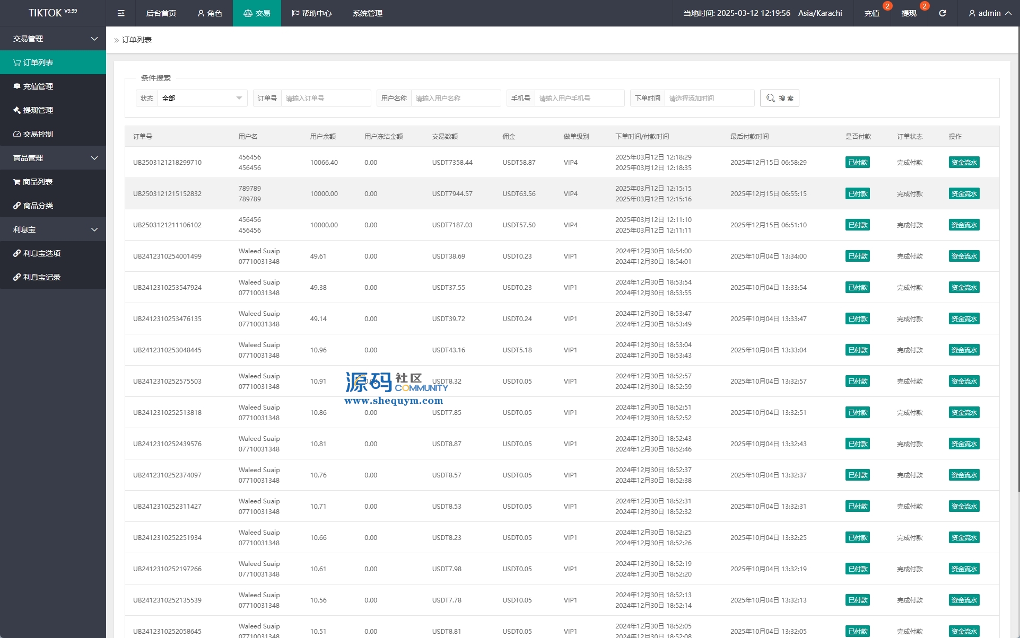Image resolution: width=1020 pixels, height=638 pixels.
Task: Click 已付款 badge for order UB2503121215152832
Action: point(857,193)
